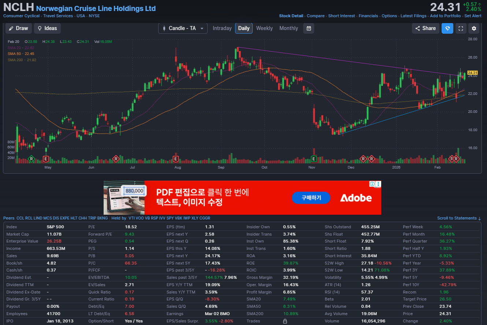Open the Short Interest link
Image resolution: width=487 pixels, height=325 pixels.
click(x=341, y=16)
